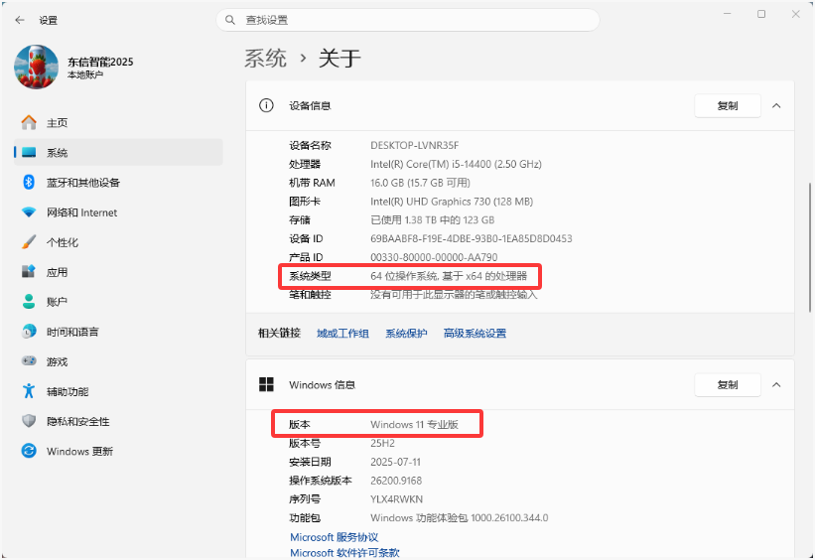Screen dimensions: 815x560
Task: Select Intel UHD Graphics 730 text
Action: pyautogui.click(x=452, y=202)
